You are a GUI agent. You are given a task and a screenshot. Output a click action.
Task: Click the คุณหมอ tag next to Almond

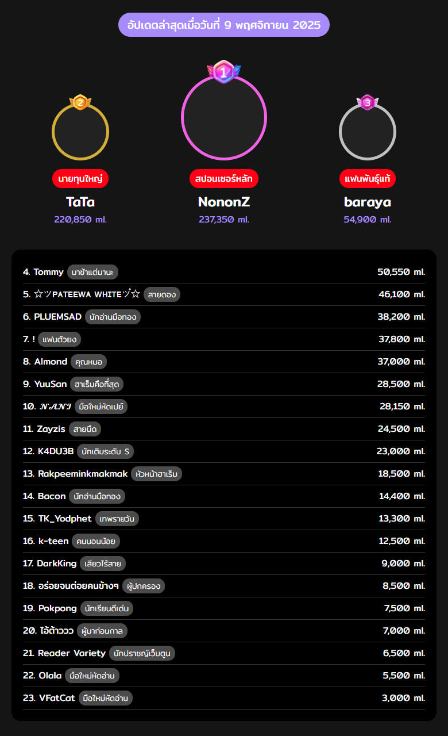point(89,362)
